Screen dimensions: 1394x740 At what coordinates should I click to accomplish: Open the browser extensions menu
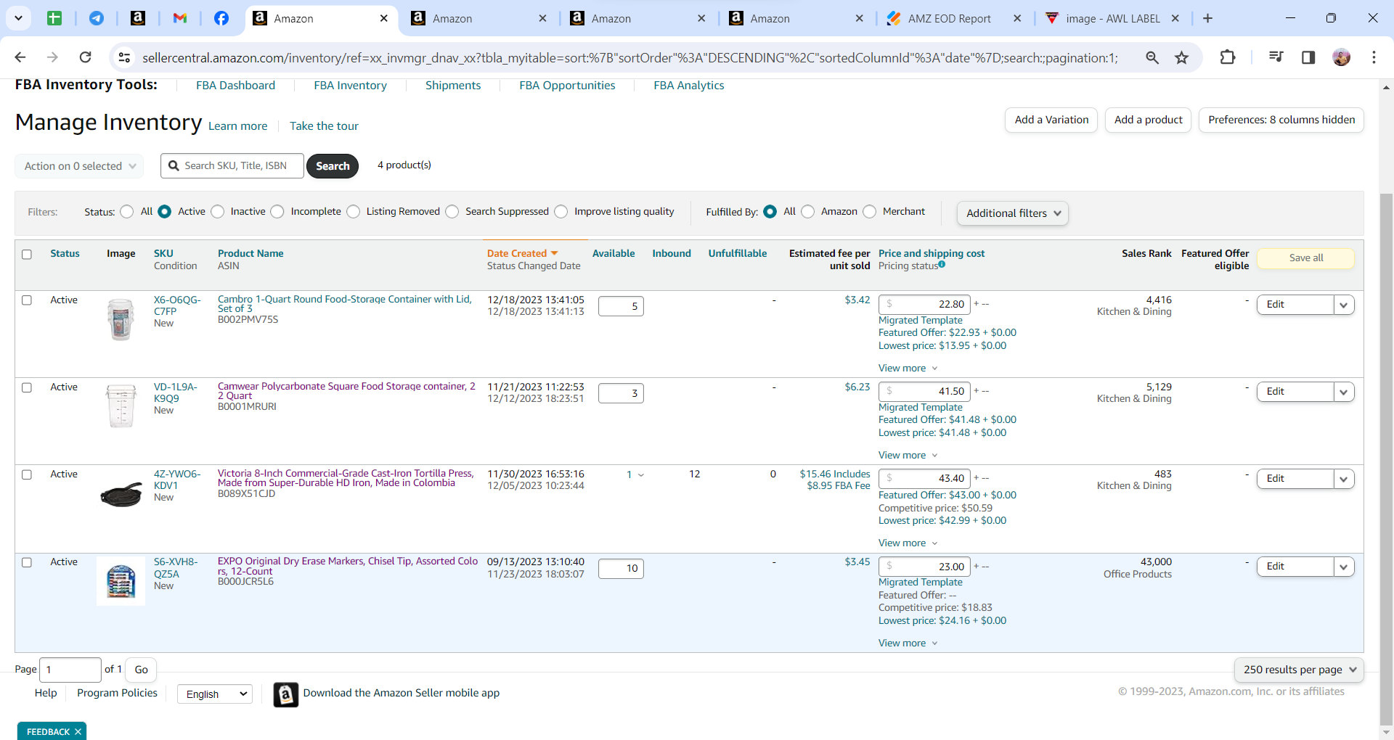(1228, 57)
